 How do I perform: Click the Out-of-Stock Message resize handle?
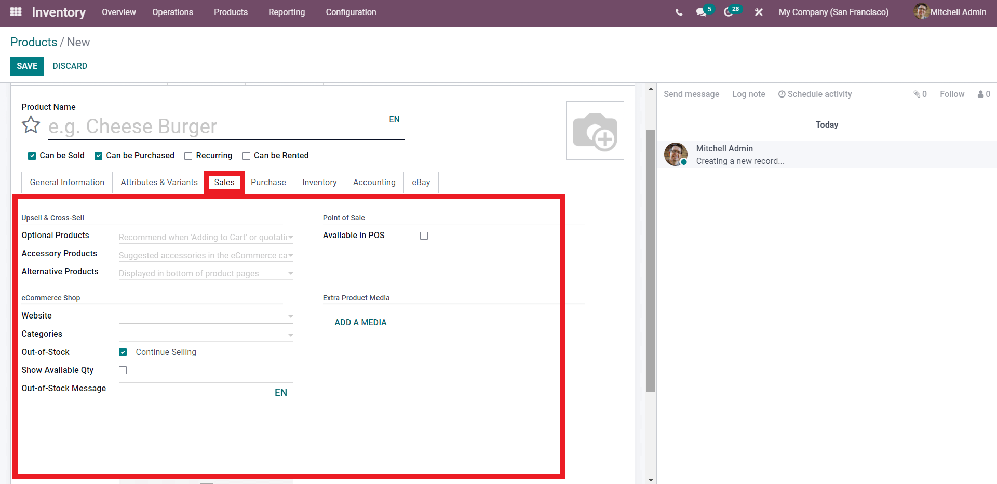(x=207, y=482)
